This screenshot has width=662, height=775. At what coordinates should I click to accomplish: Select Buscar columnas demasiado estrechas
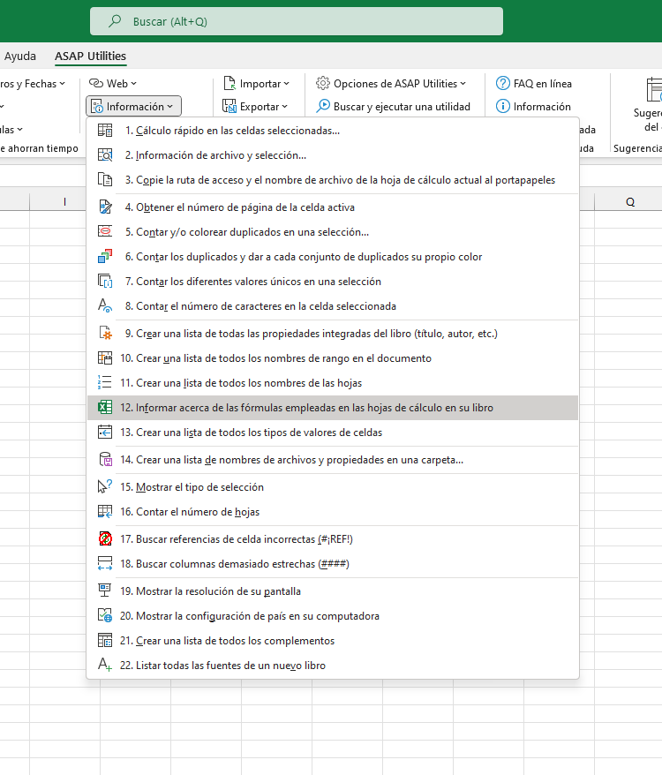tap(333, 564)
